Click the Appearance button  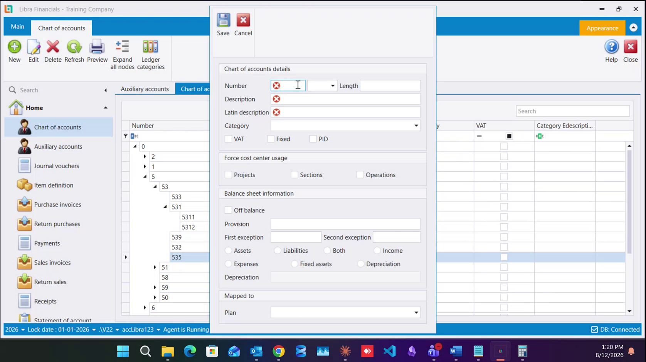(602, 28)
